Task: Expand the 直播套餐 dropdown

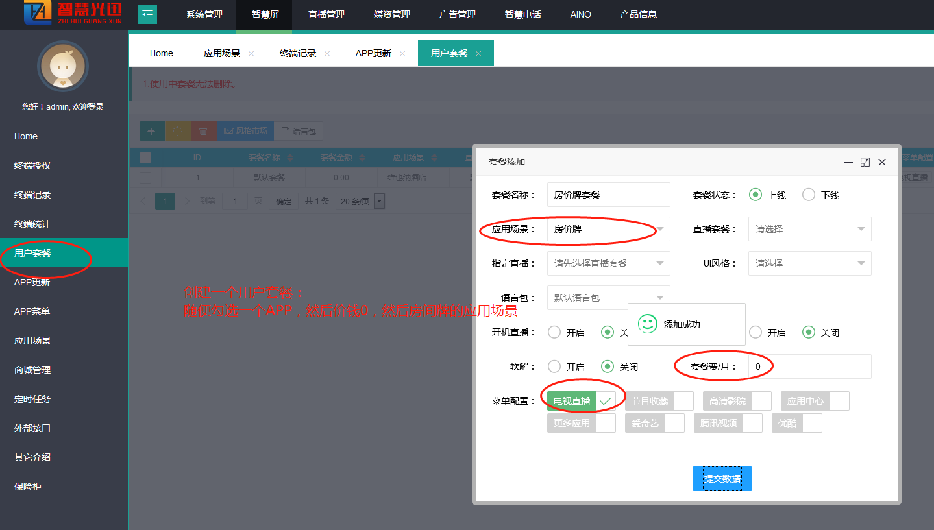Action: (809, 229)
